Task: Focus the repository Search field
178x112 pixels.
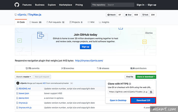Action: [120, 5]
